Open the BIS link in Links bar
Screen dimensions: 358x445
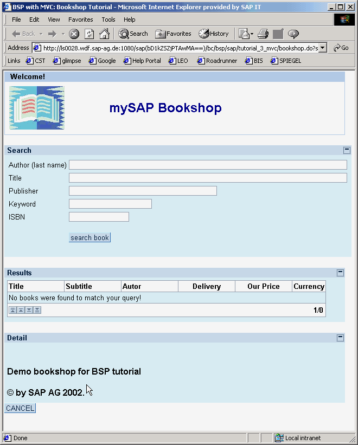tap(254, 61)
